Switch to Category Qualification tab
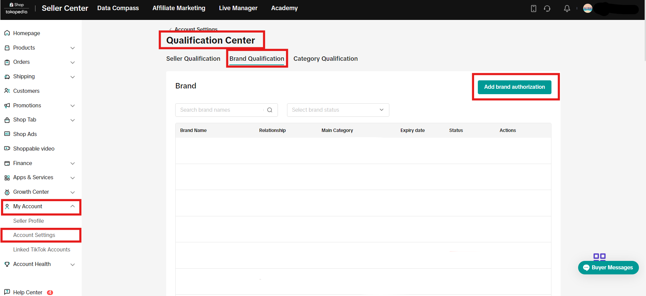 (325, 59)
